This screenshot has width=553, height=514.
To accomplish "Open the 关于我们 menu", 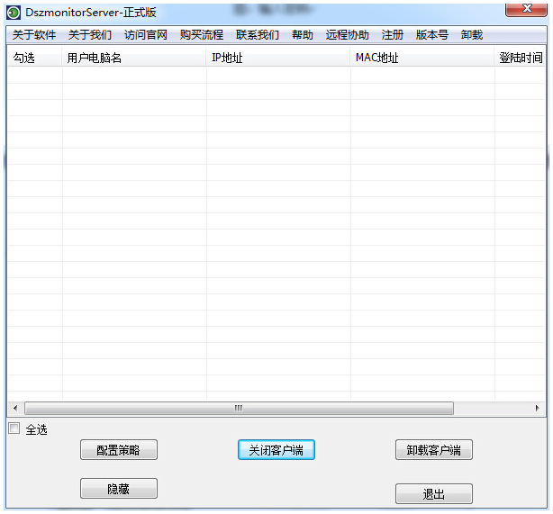I will 90,35.
